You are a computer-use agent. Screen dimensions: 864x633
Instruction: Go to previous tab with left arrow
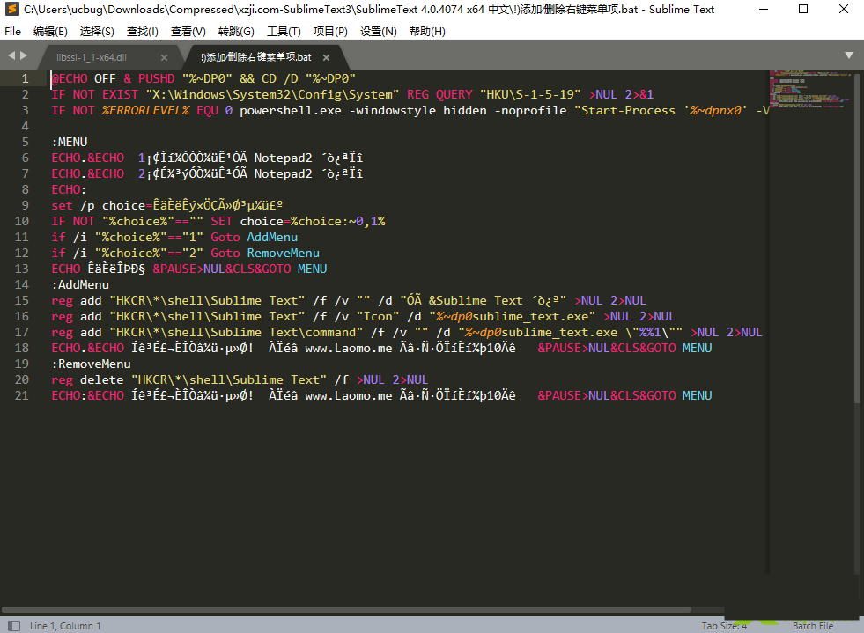(11, 55)
